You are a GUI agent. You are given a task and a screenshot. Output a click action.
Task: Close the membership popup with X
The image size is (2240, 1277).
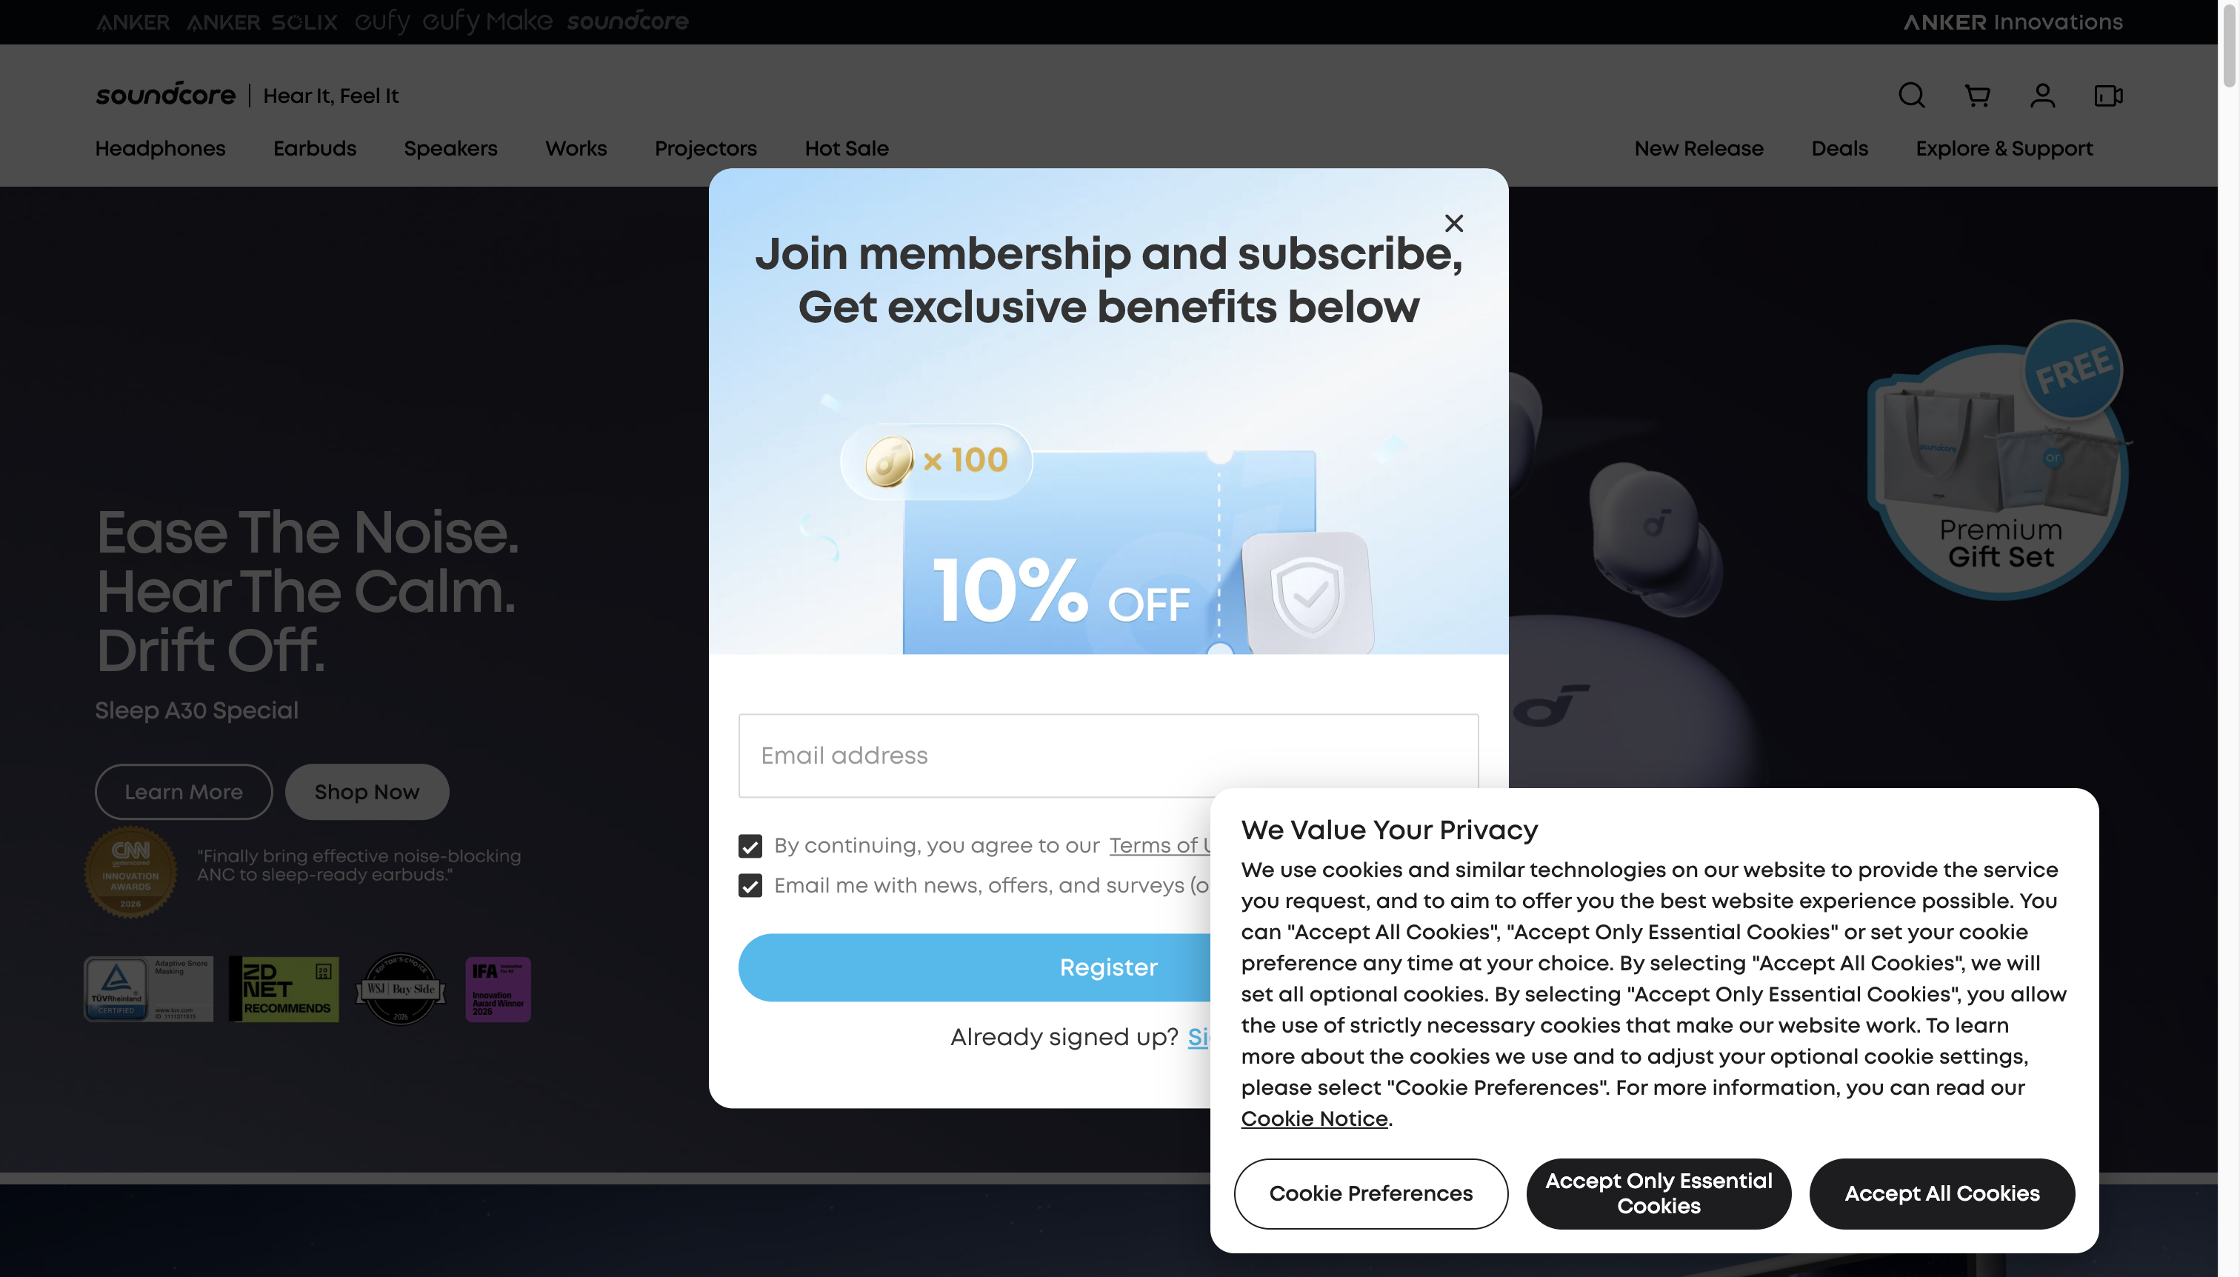(x=1453, y=224)
